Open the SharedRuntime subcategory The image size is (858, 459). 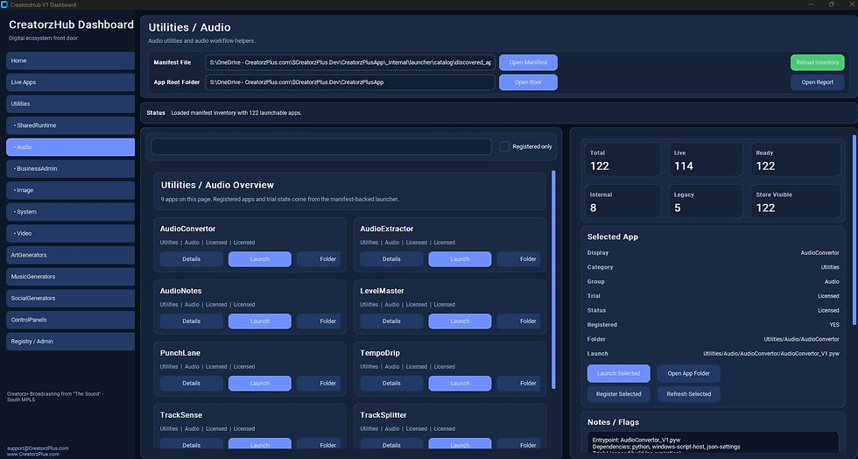point(71,125)
